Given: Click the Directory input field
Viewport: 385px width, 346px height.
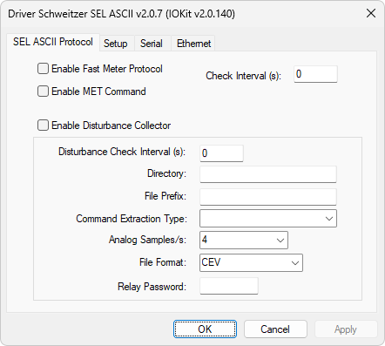Looking at the screenshot, I should click(x=268, y=174).
